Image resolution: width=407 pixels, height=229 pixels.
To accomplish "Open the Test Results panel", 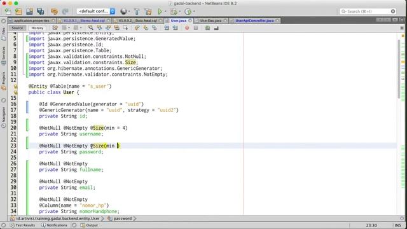I will tap(23, 225).
